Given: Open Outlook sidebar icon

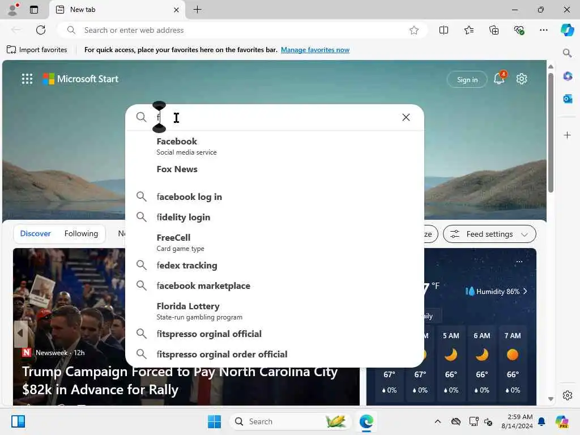Looking at the screenshot, I should click(x=568, y=99).
